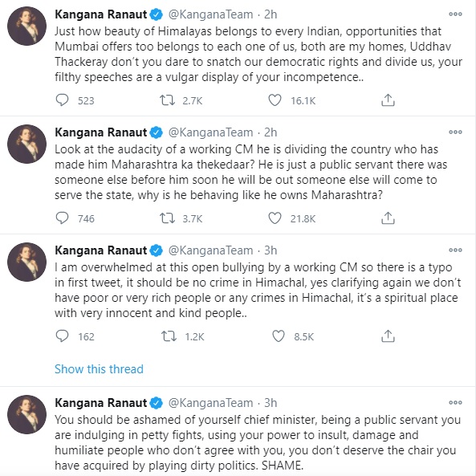Retweet the tweet showing 1.2K retweets
The image size is (476, 476).
pos(169,336)
